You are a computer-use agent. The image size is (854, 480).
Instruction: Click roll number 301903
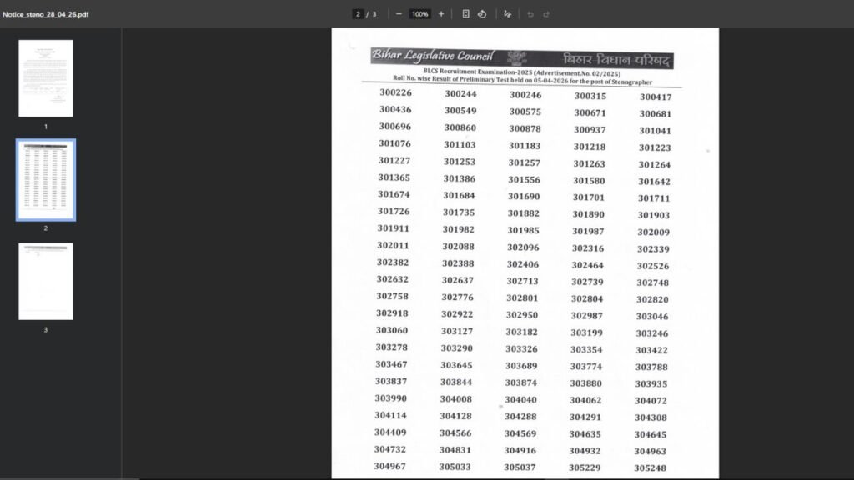tap(654, 215)
